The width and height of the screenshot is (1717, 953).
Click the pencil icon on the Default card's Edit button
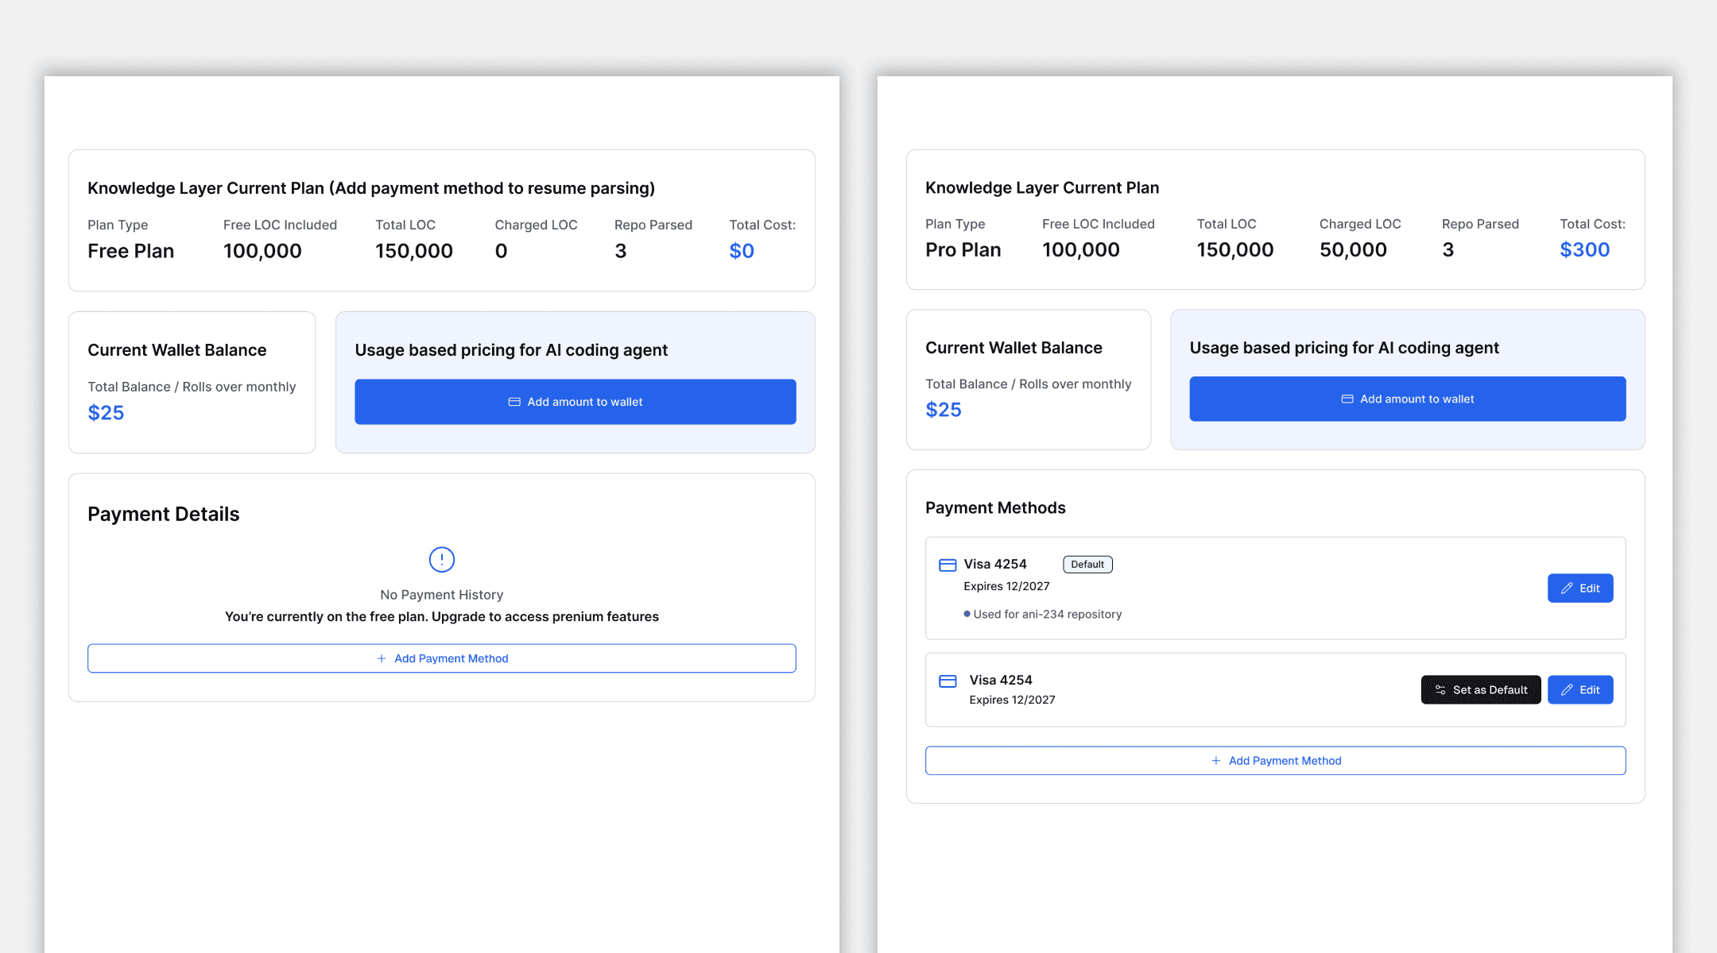tap(1567, 588)
